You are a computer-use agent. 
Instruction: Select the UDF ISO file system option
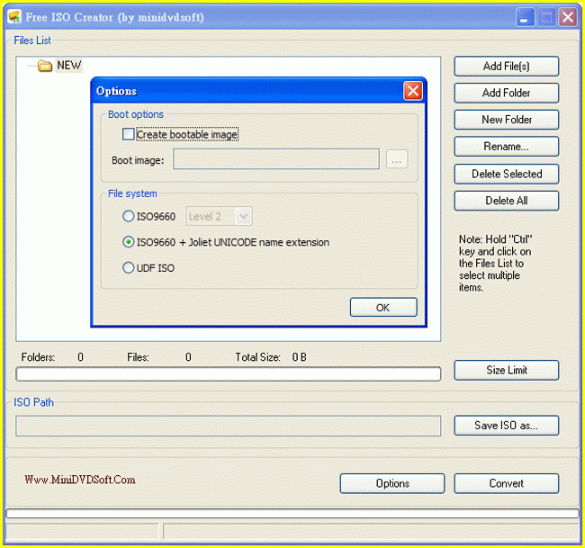point(129,268)
